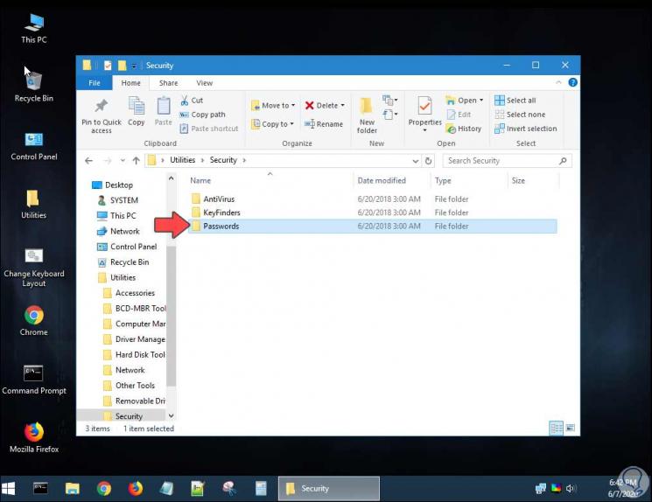This screenshot has width=652, height=502.
Task: Click the network tray icon
Action: click(541, 488)
